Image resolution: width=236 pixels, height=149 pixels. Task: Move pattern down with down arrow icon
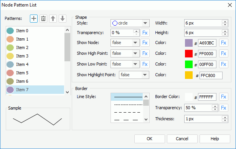point(63,19)
